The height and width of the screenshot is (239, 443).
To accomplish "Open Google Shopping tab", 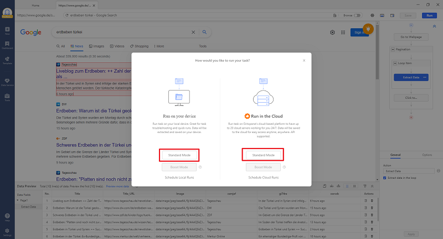I will pos(140,46).
